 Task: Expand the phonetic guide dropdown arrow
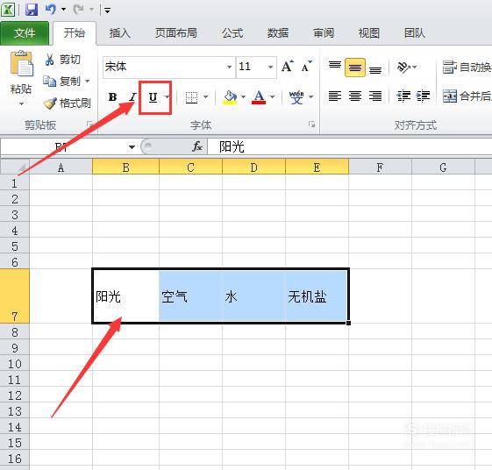point(311,97)
